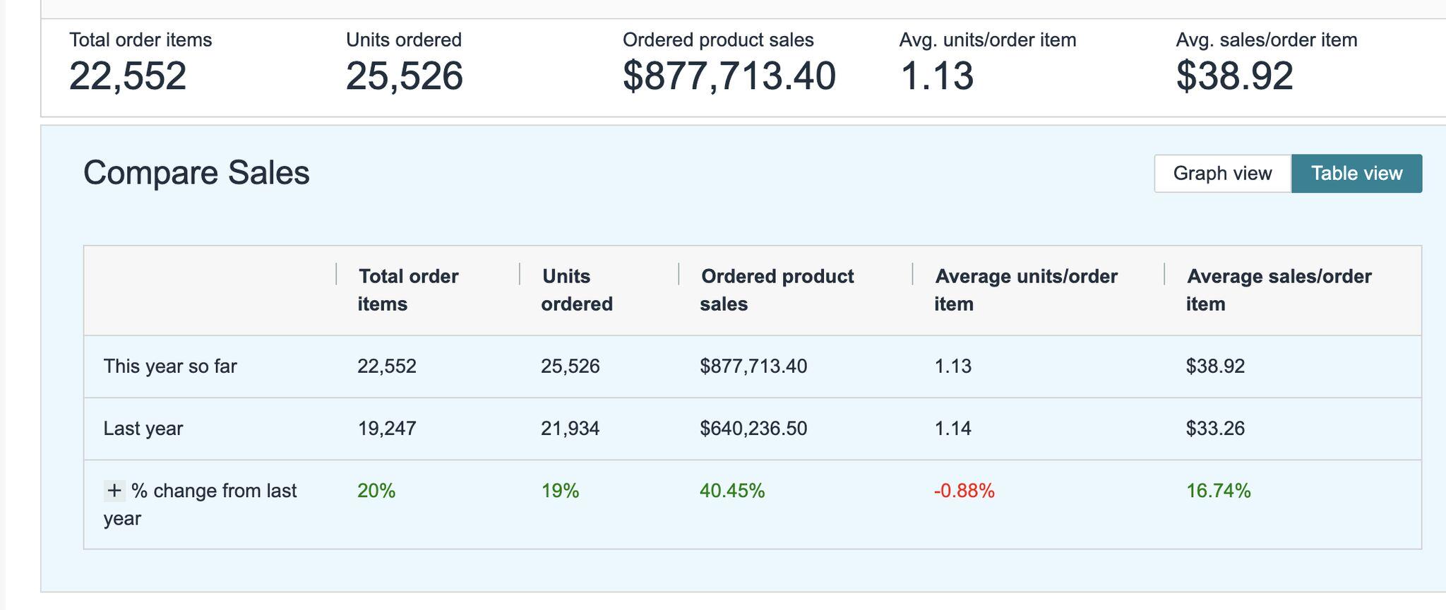Image resolution: width=1446 pixels, height=610 pixels.
Task: Click the Average sales/order item column header
Action: point(1278,290)
